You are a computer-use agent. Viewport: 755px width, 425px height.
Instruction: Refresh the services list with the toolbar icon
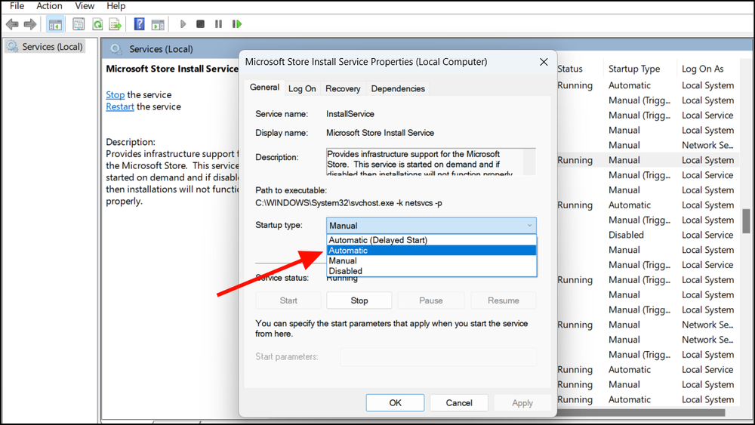tap(97, 24)
